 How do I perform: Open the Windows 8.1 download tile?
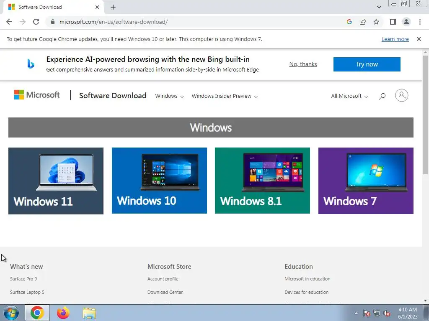(262, 181)
